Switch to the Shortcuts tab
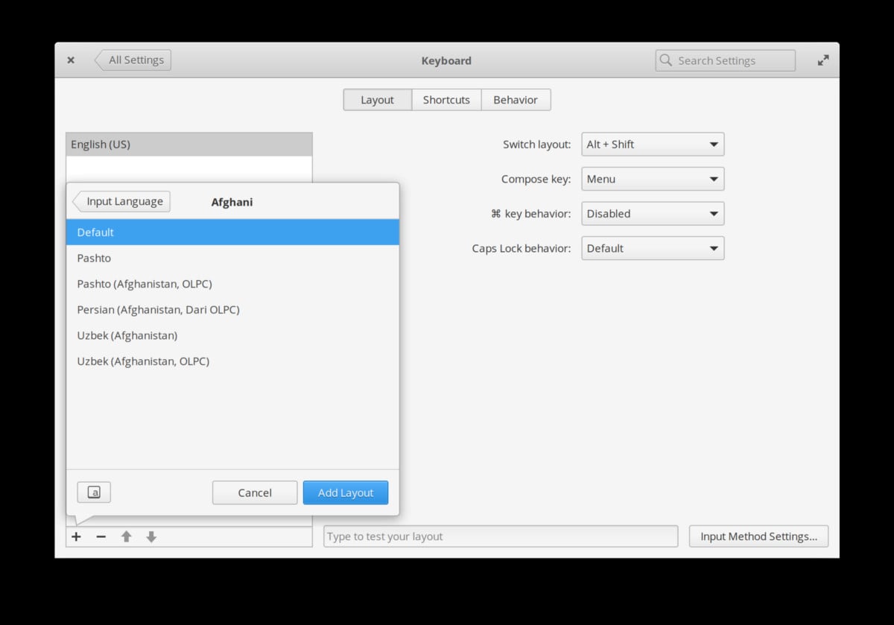This screenshot has height=625, width=894. tap(446, 99)
